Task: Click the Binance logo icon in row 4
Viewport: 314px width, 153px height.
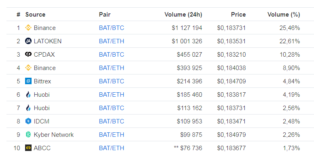Action: (28, 68)
